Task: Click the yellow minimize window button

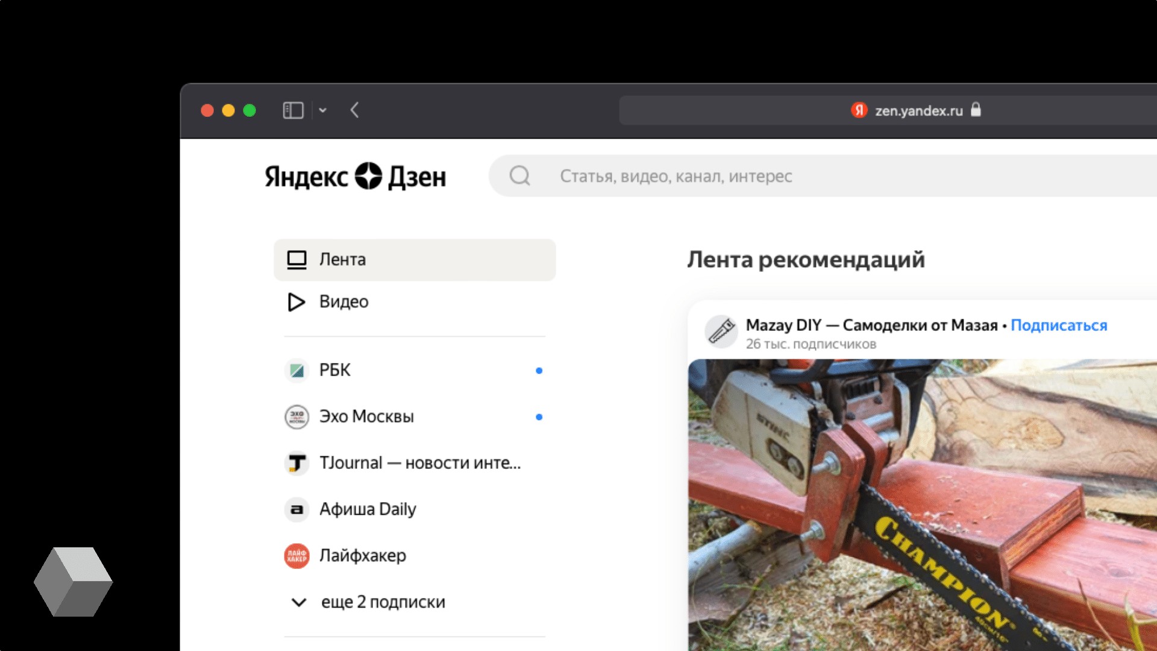Action: [228, 110]
